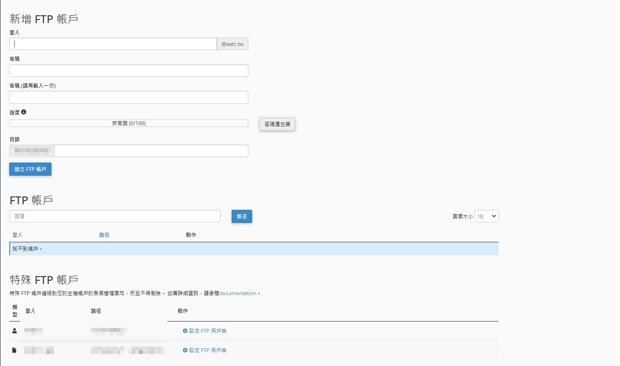The height and width of the screenshot is (366, 620).
Task: Click the 搜尋 search box for FTP accounts
Action: (x=115, y=216)
